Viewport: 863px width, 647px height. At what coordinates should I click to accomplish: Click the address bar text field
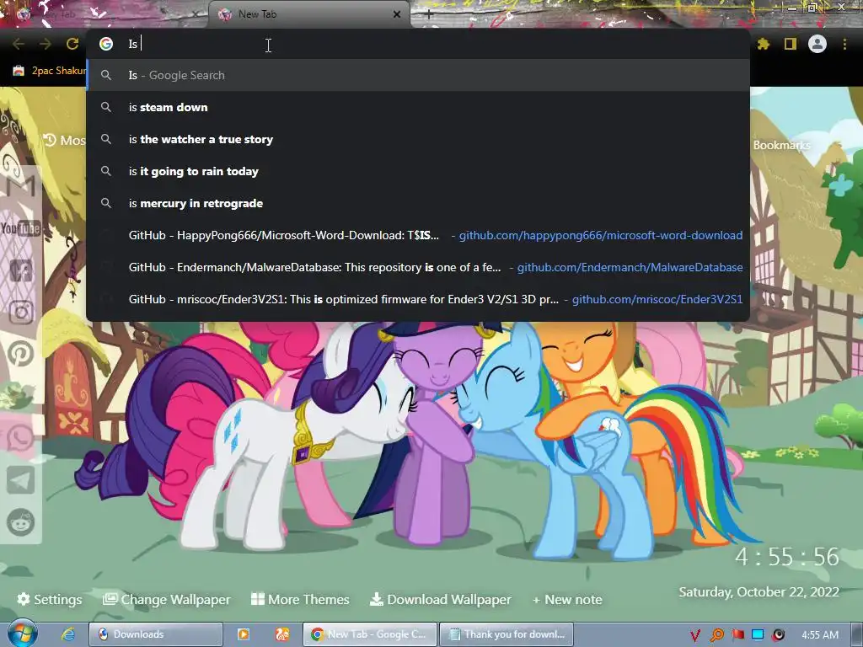pos(418,44)
